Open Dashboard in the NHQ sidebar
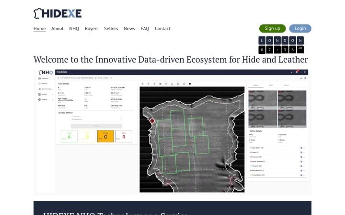345x215 pixels. coord(43,78)
